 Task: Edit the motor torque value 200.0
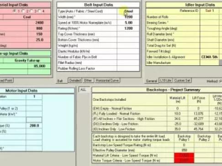[x=34, y=125]
